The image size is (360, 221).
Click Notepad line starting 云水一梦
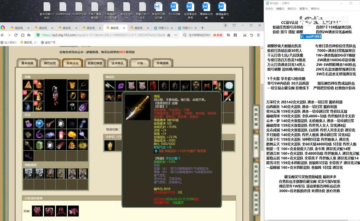pyautogui.click(x=310, y=121)
